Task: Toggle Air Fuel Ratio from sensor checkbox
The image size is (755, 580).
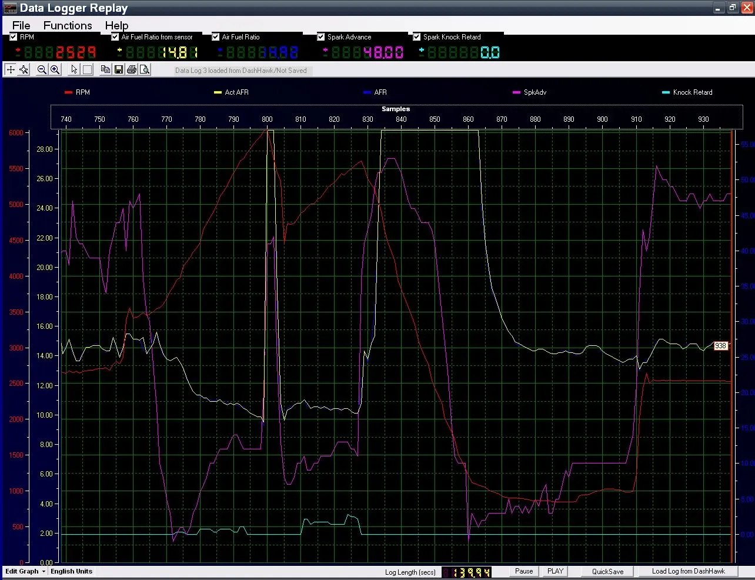Action: [x=115, y=36]
